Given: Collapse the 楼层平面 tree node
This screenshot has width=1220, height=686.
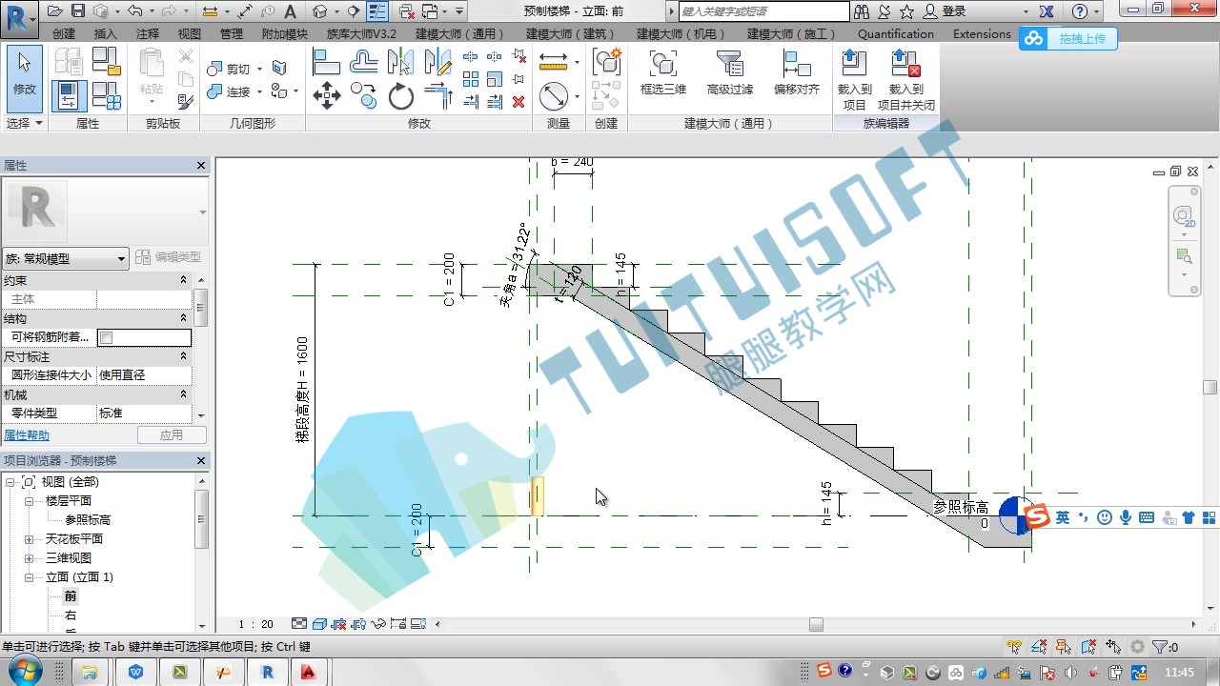Looking at the screenshot, I should (x=29, y=501).
